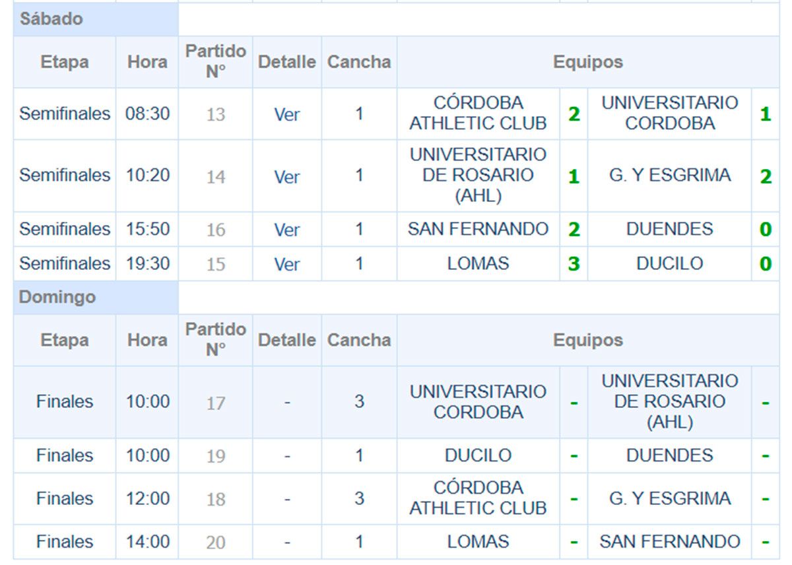Select the Sábado day header
Screen dimensions: 792x565
51,19
